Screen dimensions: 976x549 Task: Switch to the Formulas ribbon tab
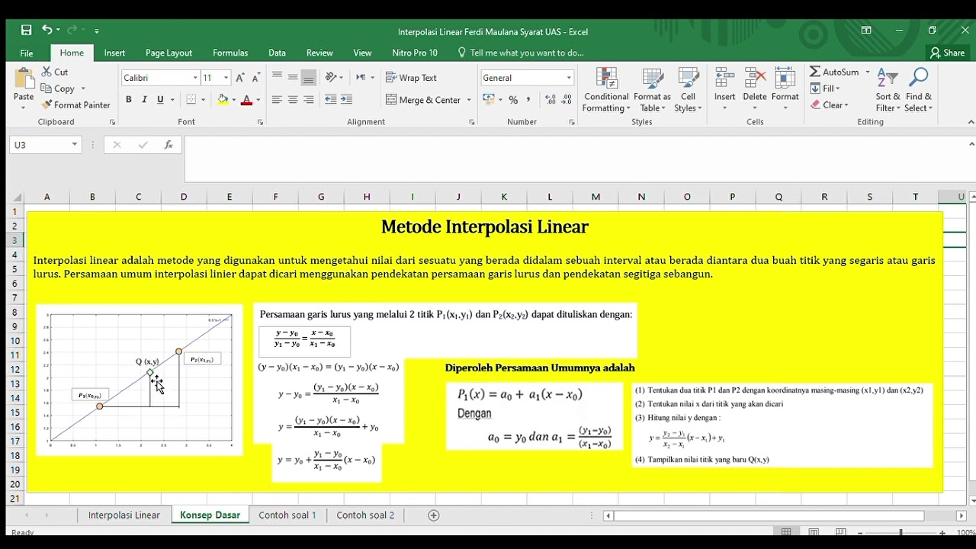tap(230, 53)
